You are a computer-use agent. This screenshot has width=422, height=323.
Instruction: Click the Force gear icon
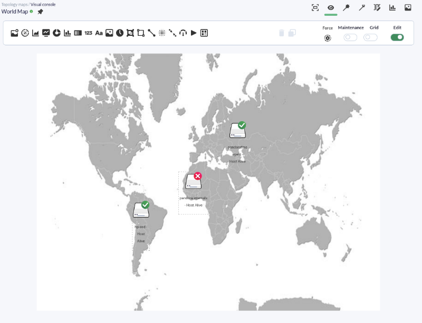click(328, 38)
